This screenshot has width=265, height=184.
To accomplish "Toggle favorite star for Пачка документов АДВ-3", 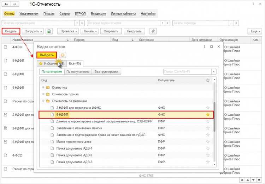I will [208, 162].
